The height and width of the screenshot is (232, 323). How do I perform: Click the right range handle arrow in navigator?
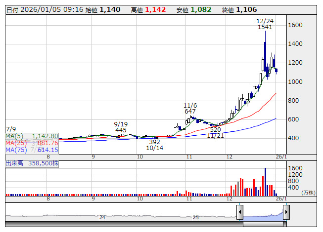click(x=286, y=213)
